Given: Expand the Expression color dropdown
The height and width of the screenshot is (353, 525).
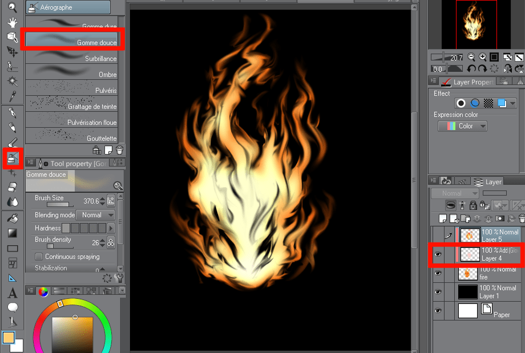Looking at the screenshot, I should [x=462, y=126].
